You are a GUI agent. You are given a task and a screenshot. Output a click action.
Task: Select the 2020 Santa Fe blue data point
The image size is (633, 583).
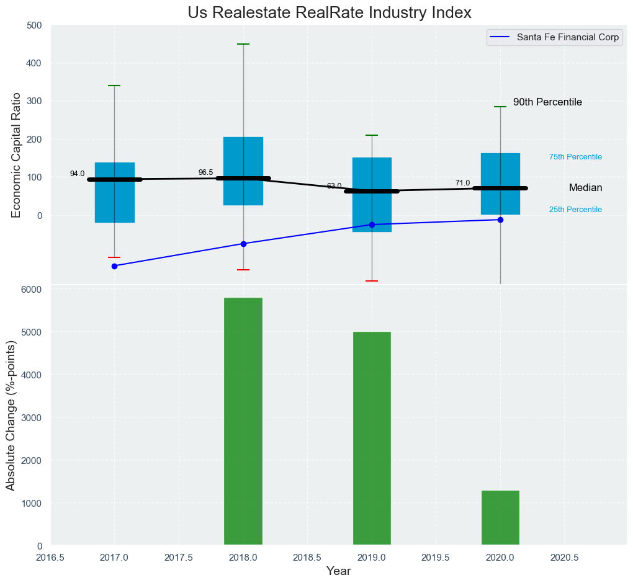[500, 220]
